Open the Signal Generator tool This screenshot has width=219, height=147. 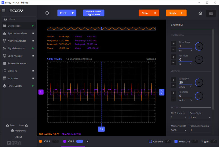pyautogui.click(x=16, y=48)
